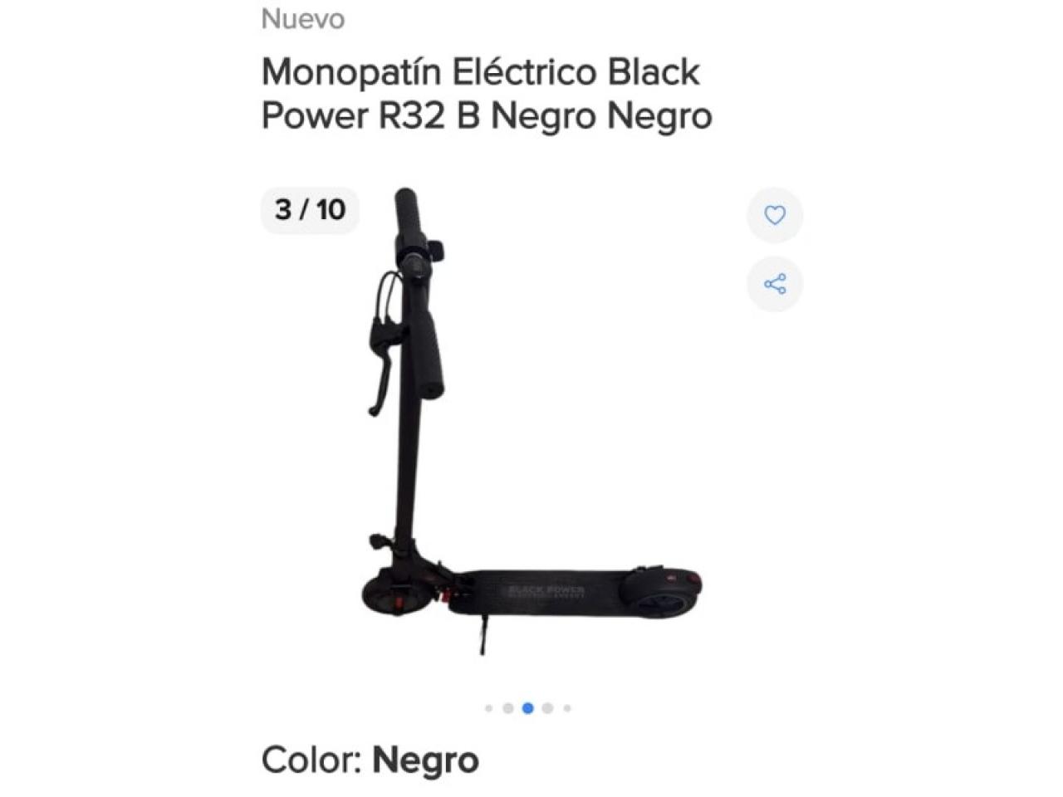
Task: Click the scooter's rear wheel with fender
Action: tap(664, 590)
